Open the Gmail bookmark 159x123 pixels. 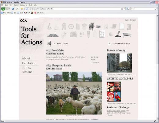[x=20, y=13]
